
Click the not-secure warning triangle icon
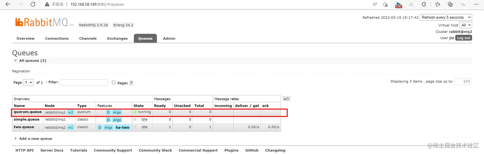click(x=47, y=4)
